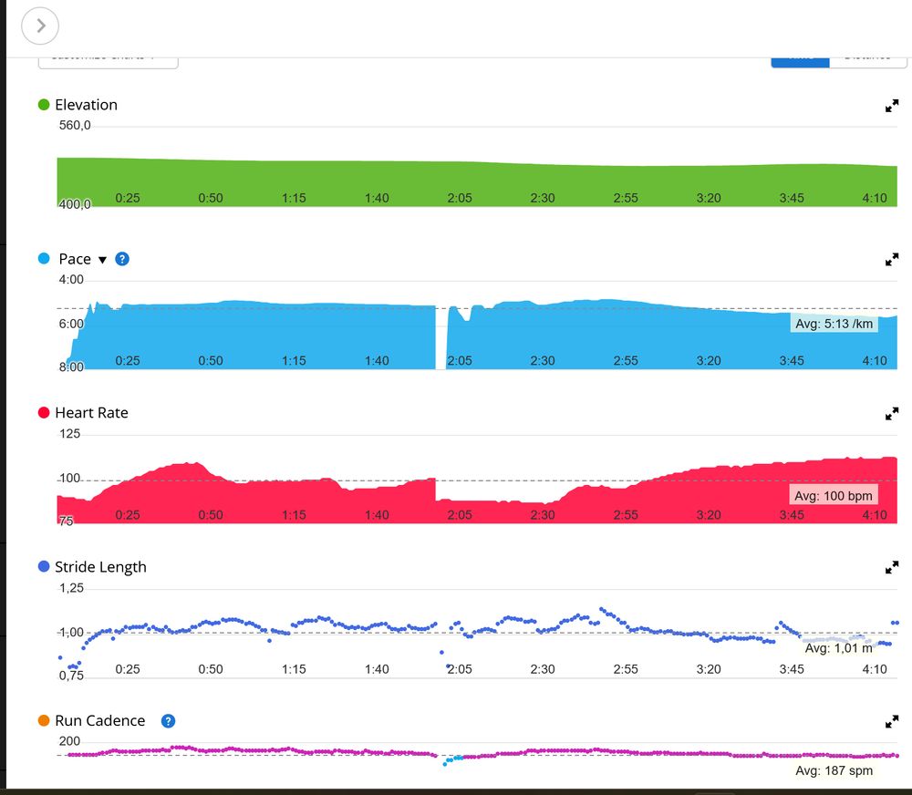The image size is (912, 795).
Task: Expand the Run Cadence chart to fullscreen
Action: coord(892,722)
